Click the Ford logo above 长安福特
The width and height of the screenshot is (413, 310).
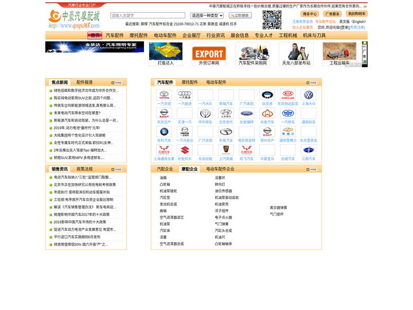(x=247, y=113)
